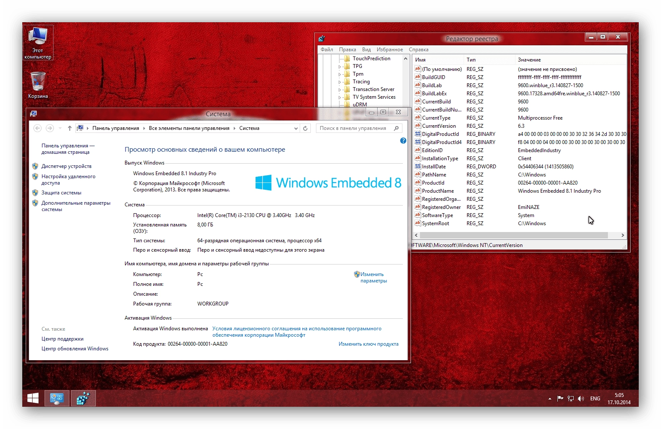Image resolution: width=661 pixels, height=429 pixels.
Task: Click the blue help question mark icon
Action: (403, 141)
